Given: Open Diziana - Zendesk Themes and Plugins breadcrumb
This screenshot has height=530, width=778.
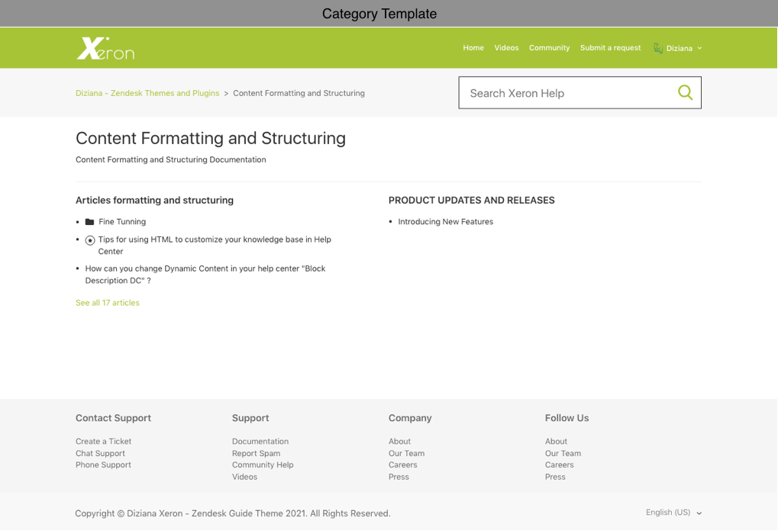Looking at the screenshot, I should tap(147, 93).
